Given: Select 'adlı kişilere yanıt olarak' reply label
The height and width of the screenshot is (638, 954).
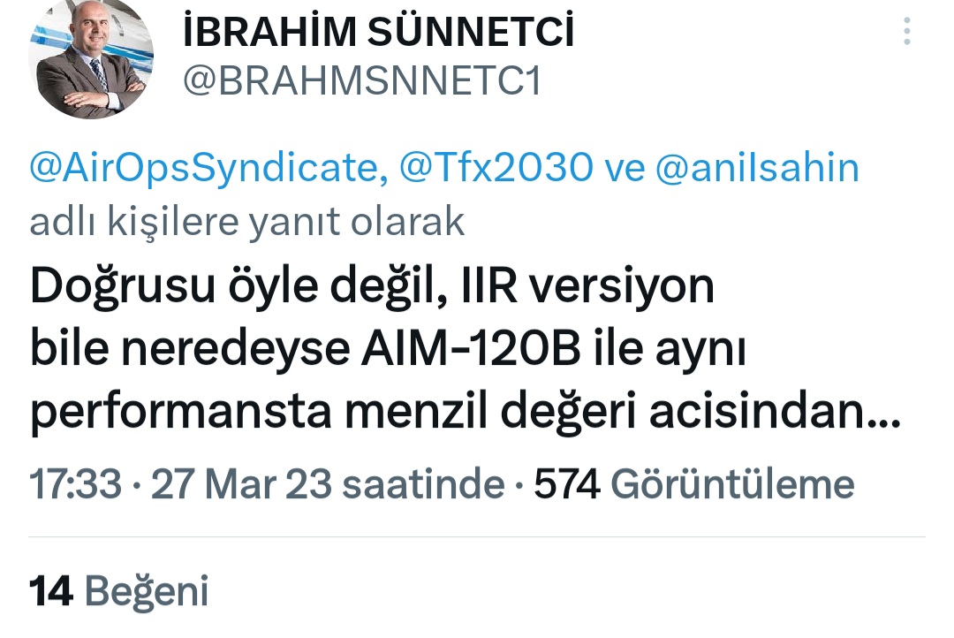Looking at the screenshot, I should (x=247, y=220).
